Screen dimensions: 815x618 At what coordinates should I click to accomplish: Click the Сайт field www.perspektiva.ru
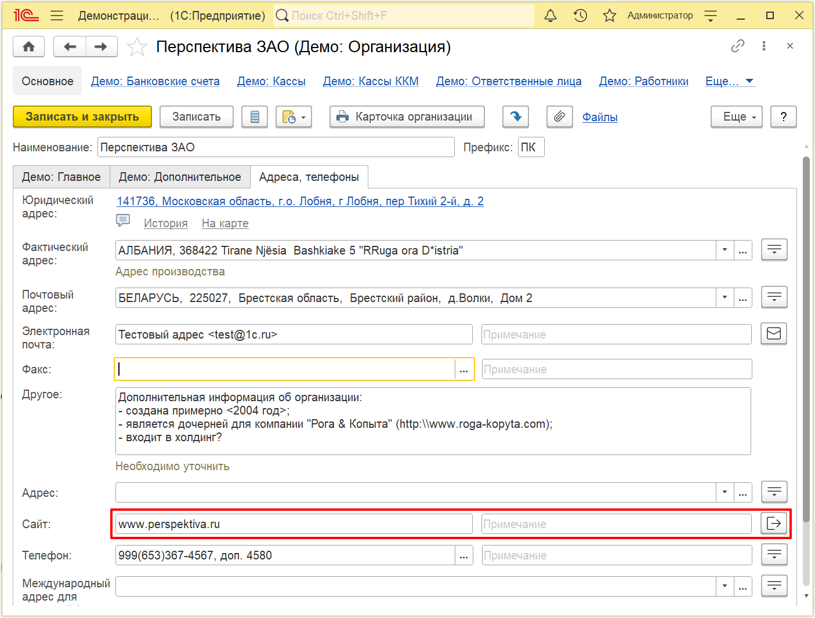pyautogui.click(x=294, y=524)
